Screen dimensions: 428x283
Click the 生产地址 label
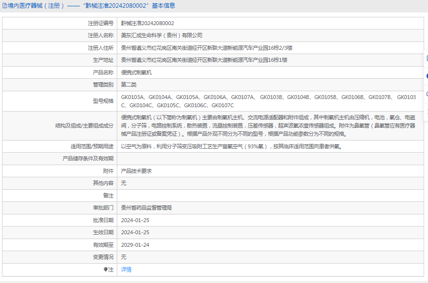click(103, 60)
